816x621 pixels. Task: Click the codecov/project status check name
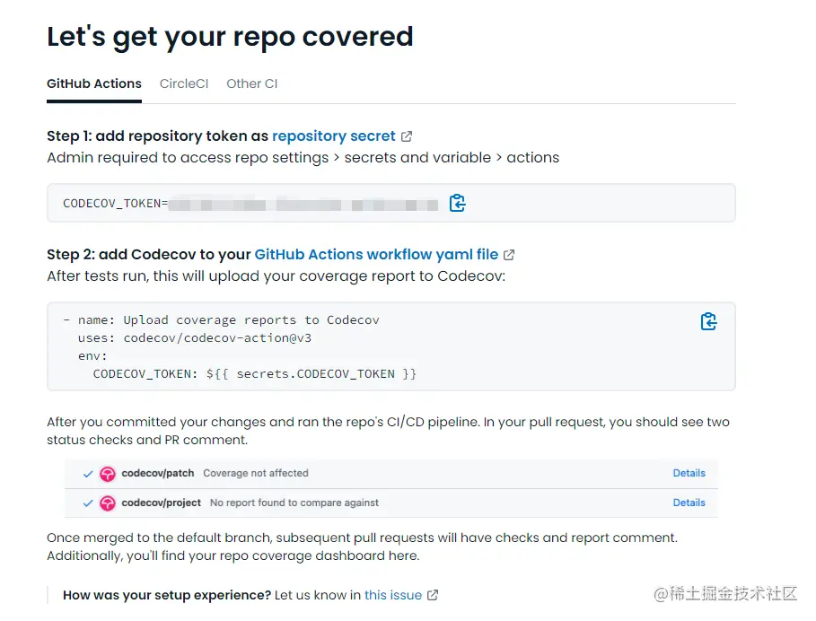(162, 503)
